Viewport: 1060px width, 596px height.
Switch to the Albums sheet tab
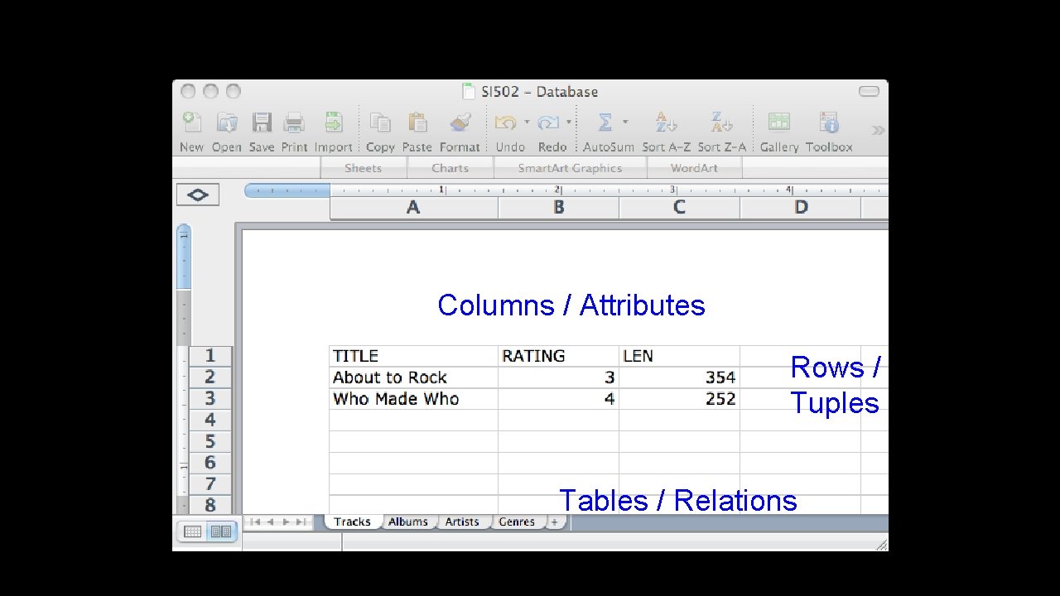coord(408,521)
